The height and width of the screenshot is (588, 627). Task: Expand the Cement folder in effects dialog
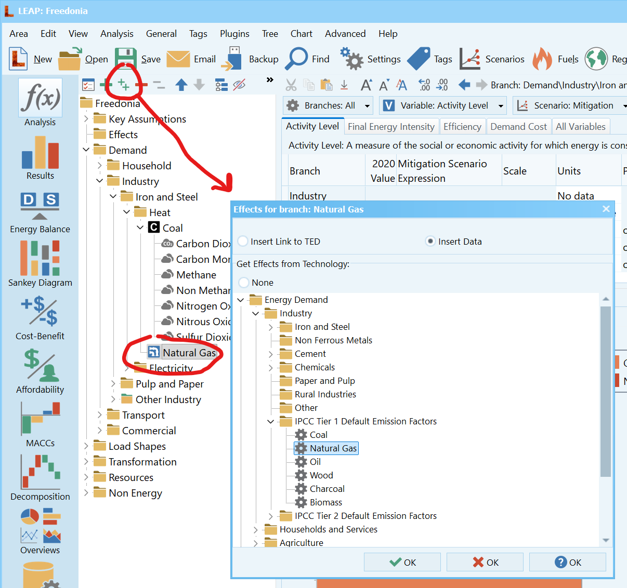pyautogui.click(x=271, y=354)
